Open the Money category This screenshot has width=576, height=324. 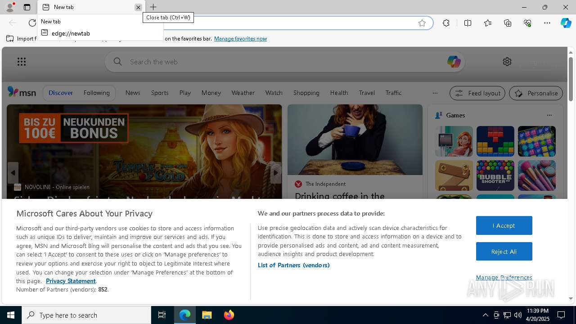pos(211,93)
